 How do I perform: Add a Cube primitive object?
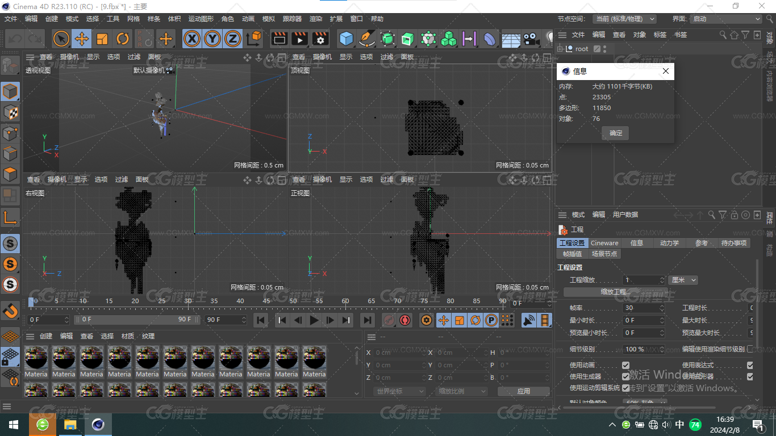click(x=346, y=39)
